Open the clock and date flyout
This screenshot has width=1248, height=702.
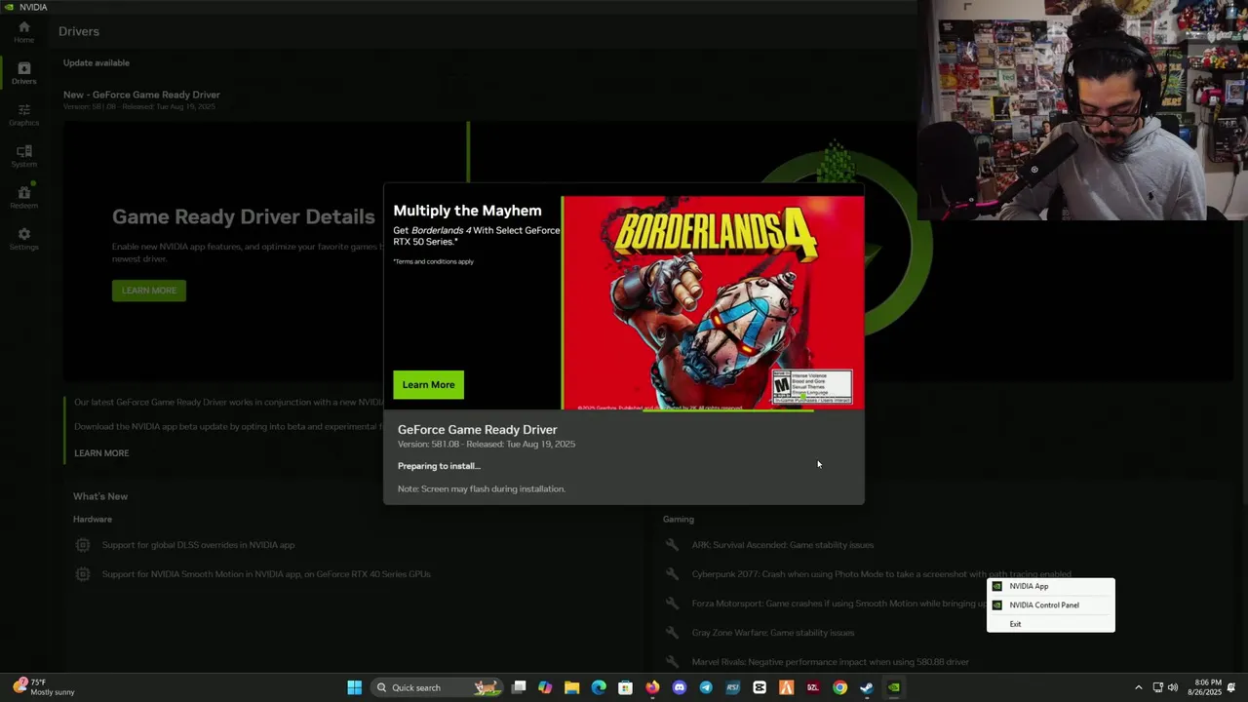point(1205,687)
